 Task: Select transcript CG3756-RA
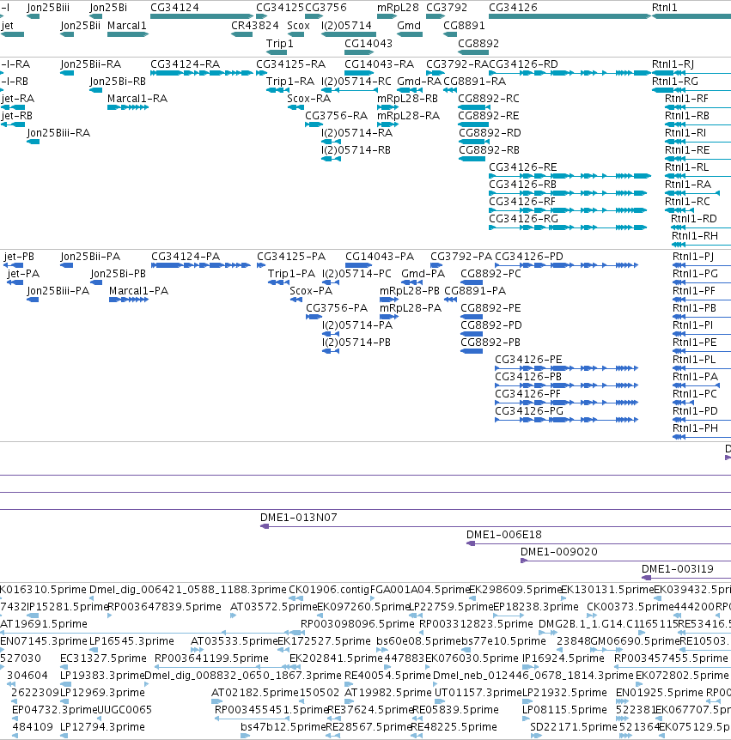(336, 116)
